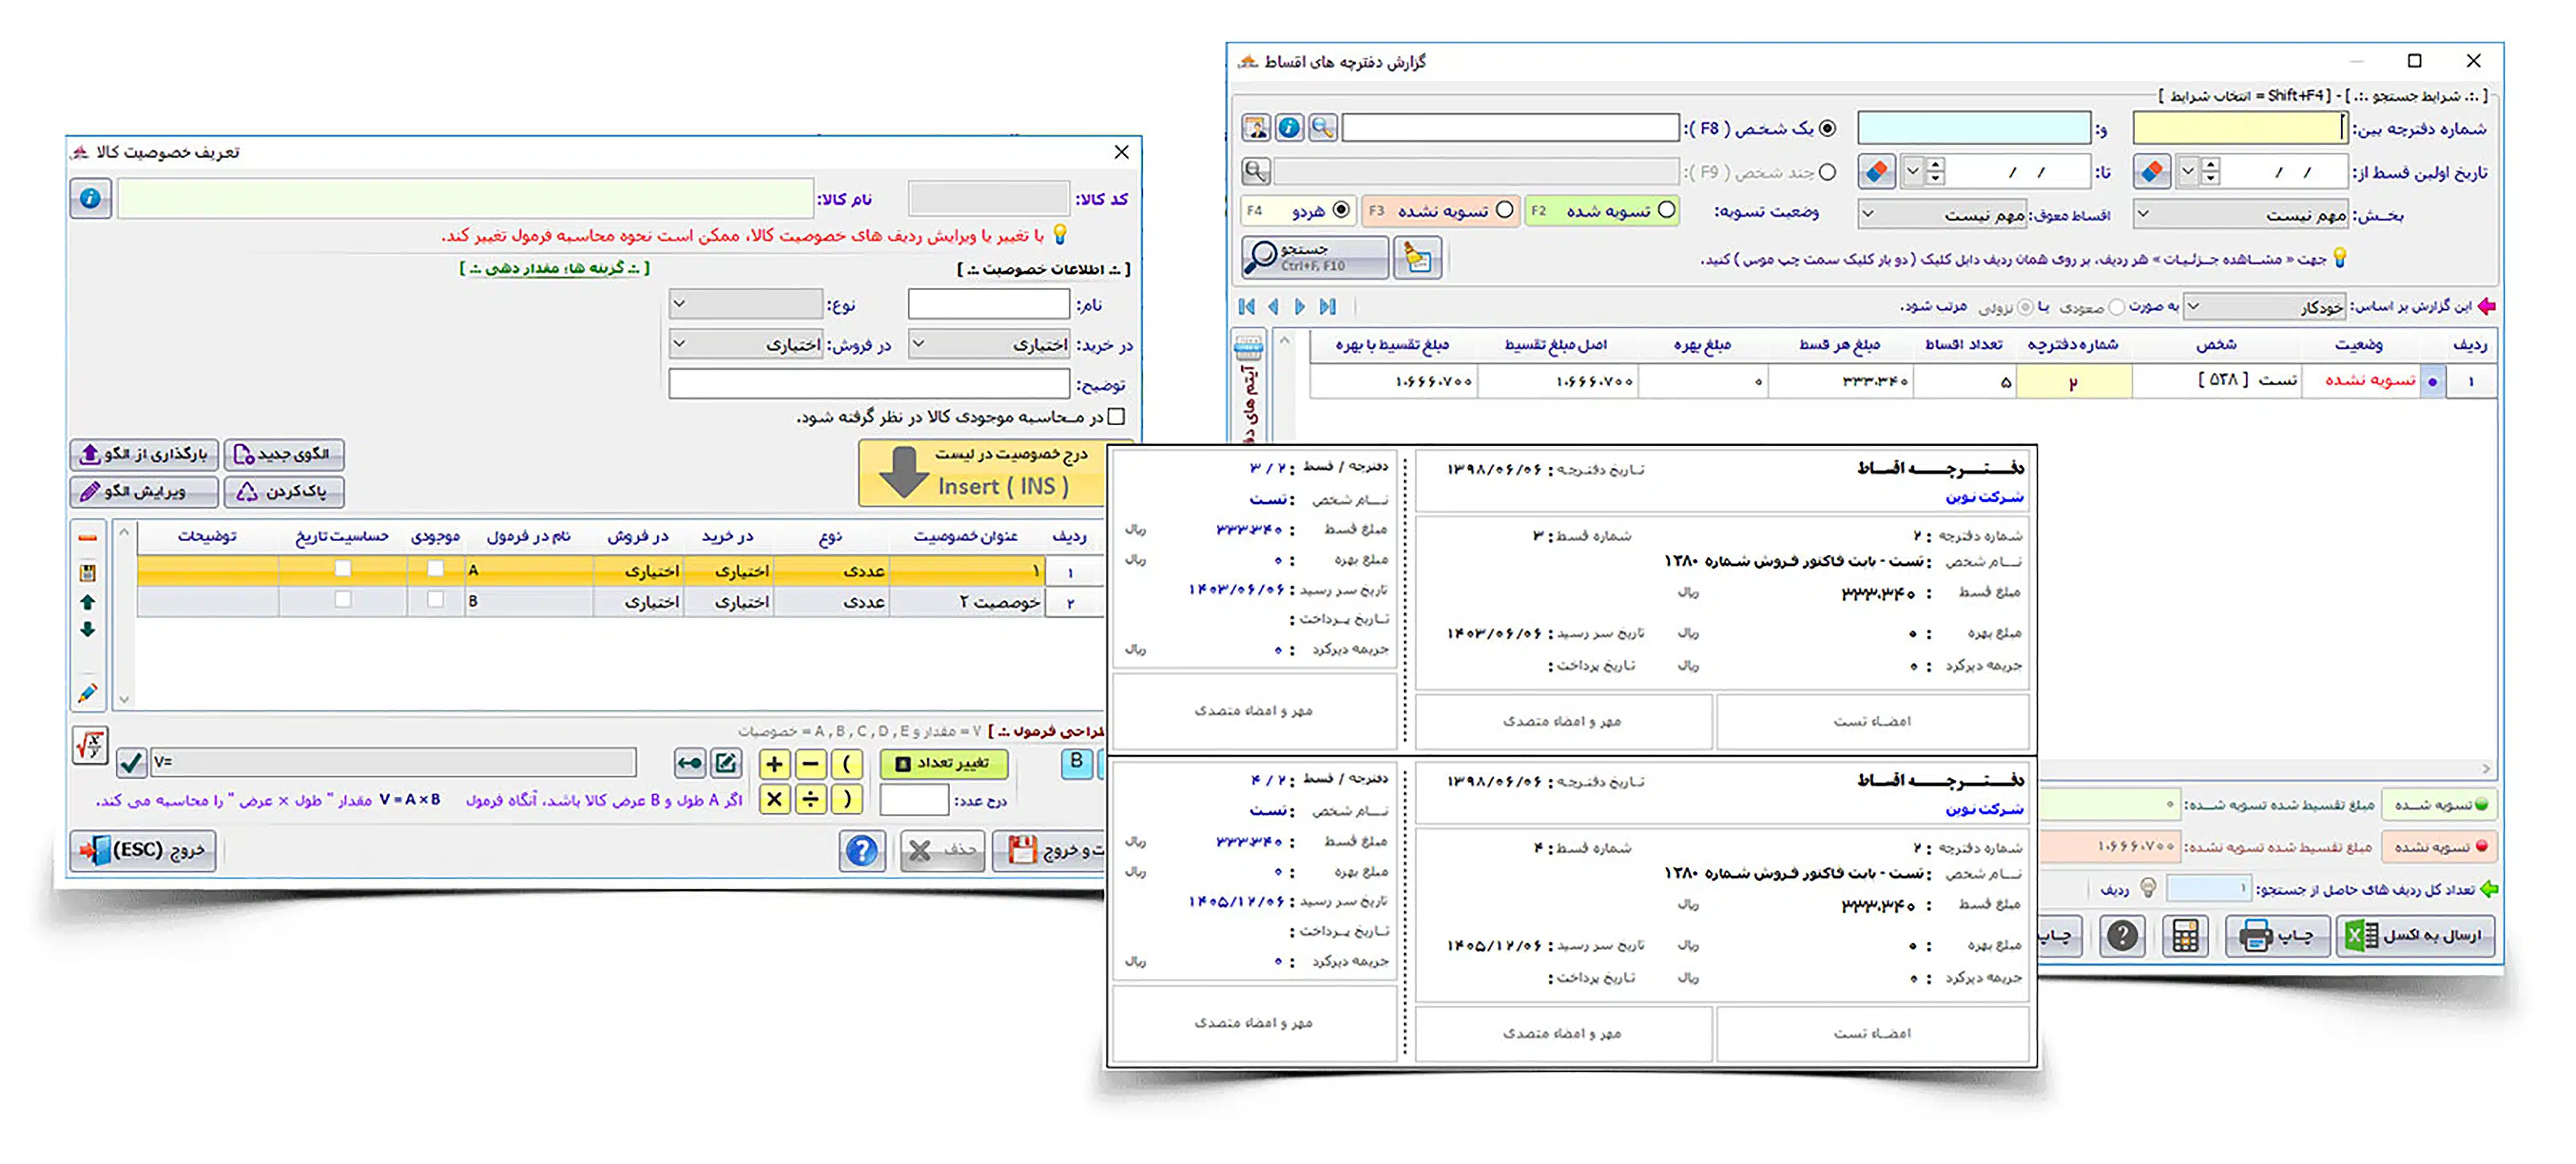
Task: Choose ascending sort order radio
Action: (2116, 307)
